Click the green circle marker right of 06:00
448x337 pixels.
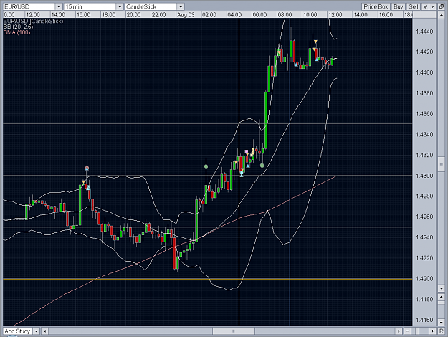262,165
